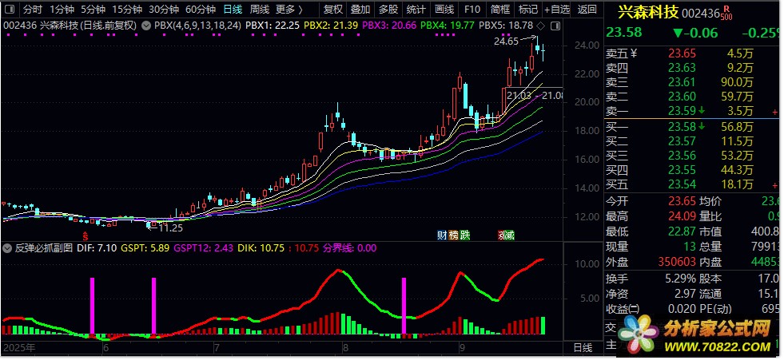
Task: Click the 分界线: 0.00 label
Action: click(x=349, y=247)
